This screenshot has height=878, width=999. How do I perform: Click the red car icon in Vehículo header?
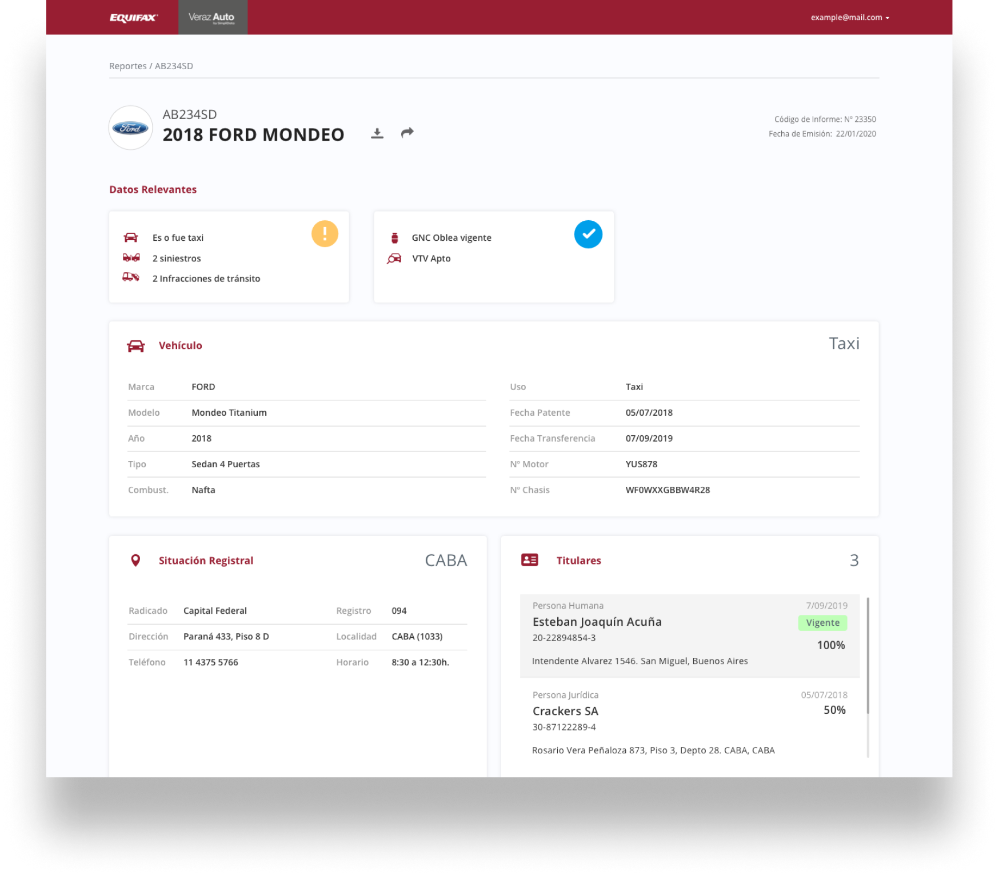[x=135, y=345]
